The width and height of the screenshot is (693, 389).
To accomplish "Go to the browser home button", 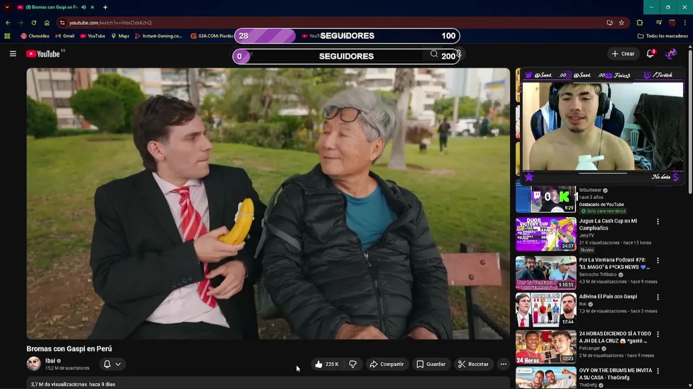I will [x=47, y=23].
